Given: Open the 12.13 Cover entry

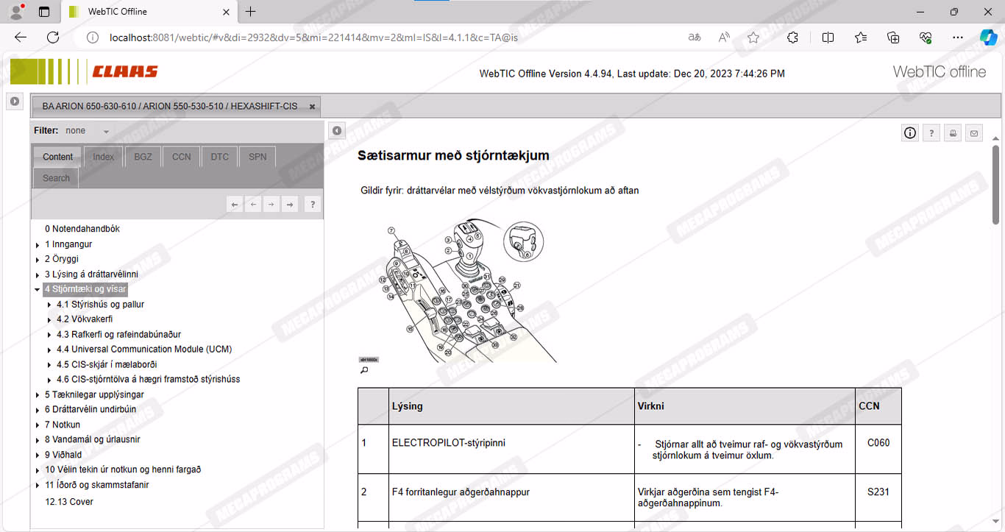Looking at the screenshot, I should 69,502.
